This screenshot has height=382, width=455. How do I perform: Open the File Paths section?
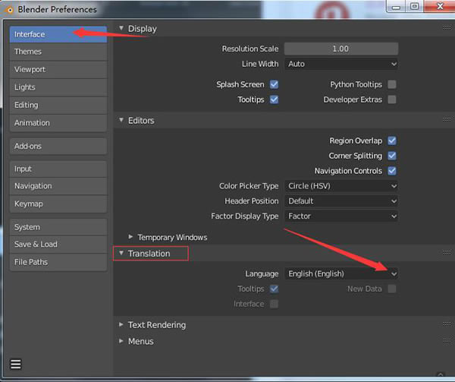pyautogui.click(x=58, y=262)
